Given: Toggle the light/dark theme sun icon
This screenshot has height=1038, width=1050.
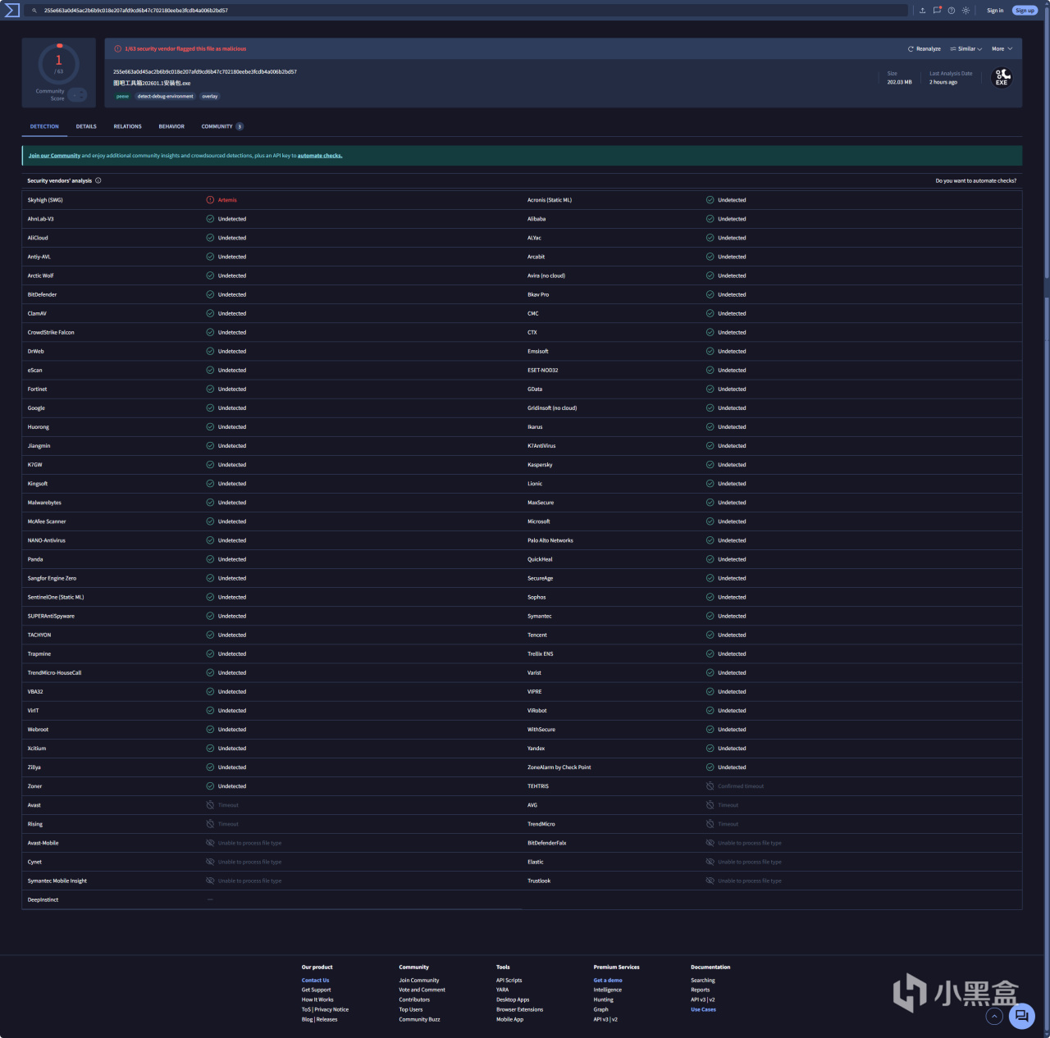Looking at the screenshot, I should (966, 11).
